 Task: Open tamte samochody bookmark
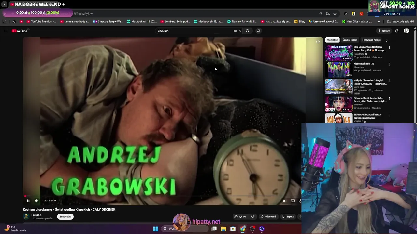(x=75, y=22)
